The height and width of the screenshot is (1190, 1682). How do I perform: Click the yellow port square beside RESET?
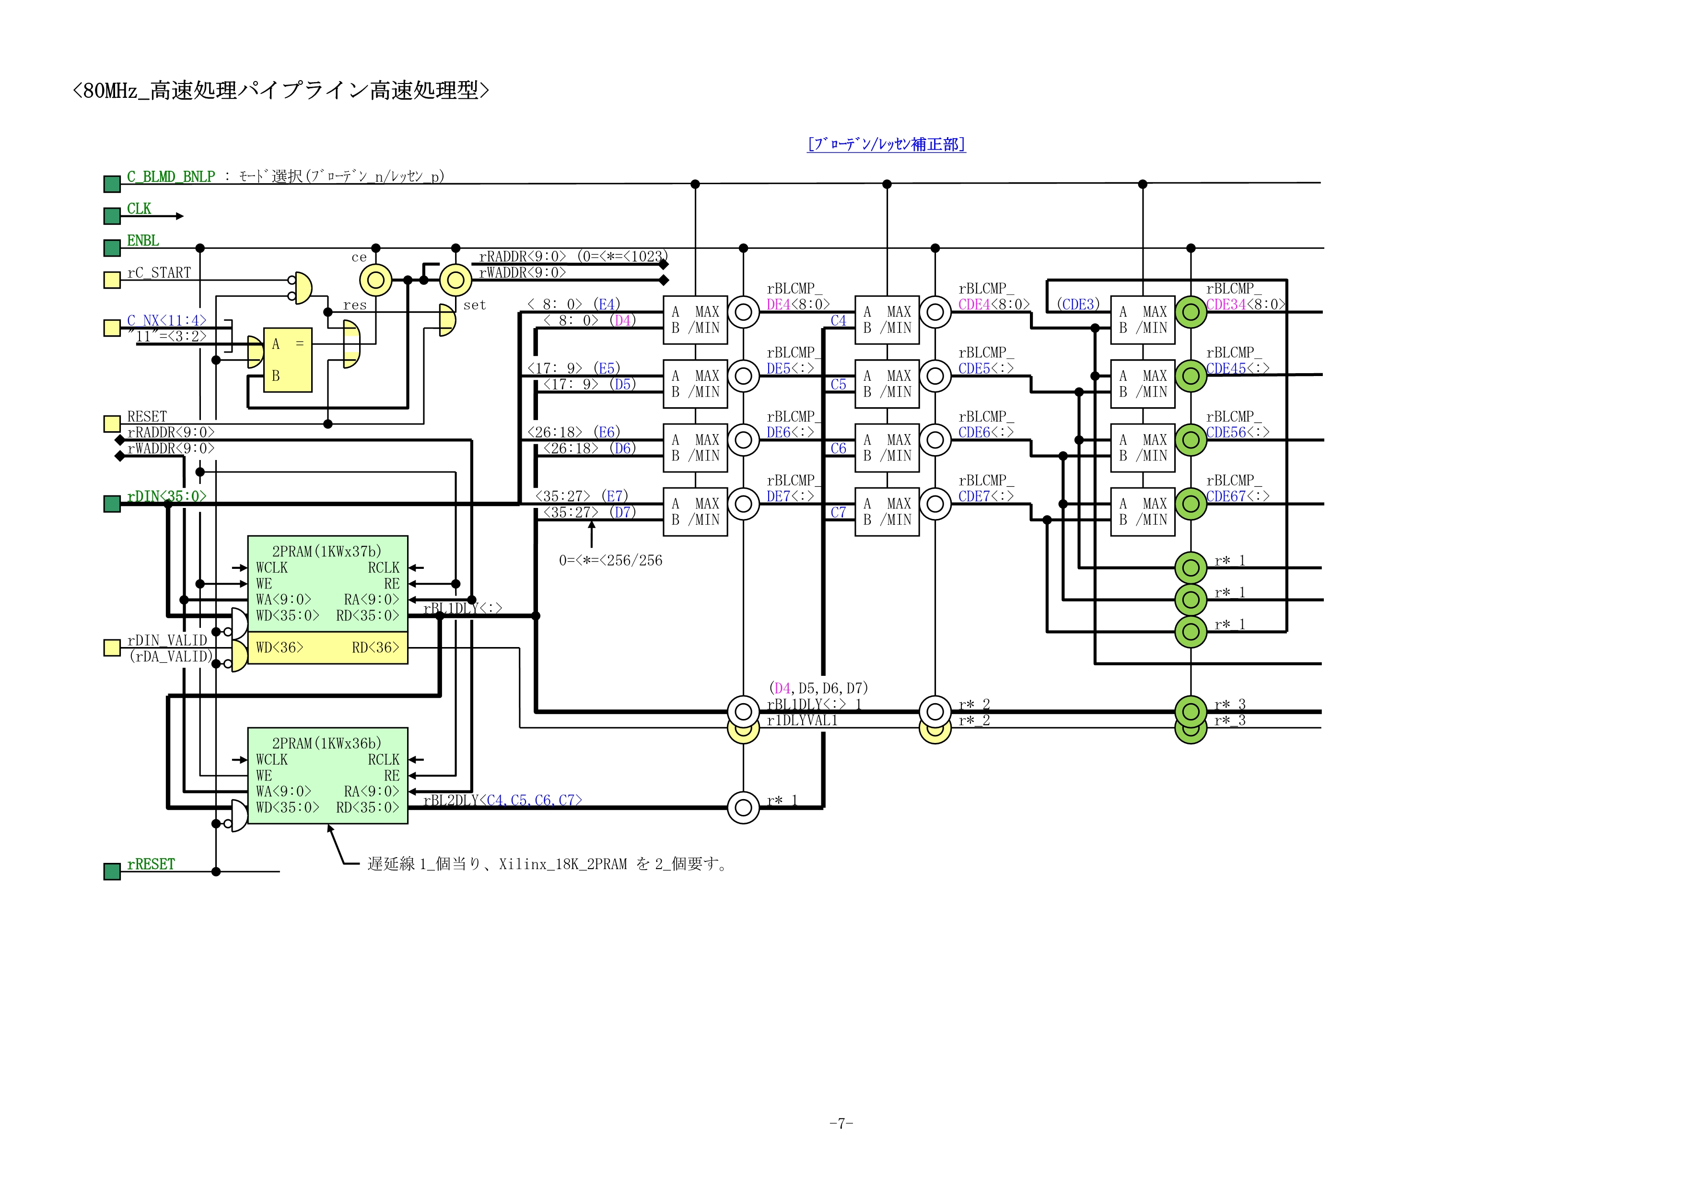(x=112, y=424)
